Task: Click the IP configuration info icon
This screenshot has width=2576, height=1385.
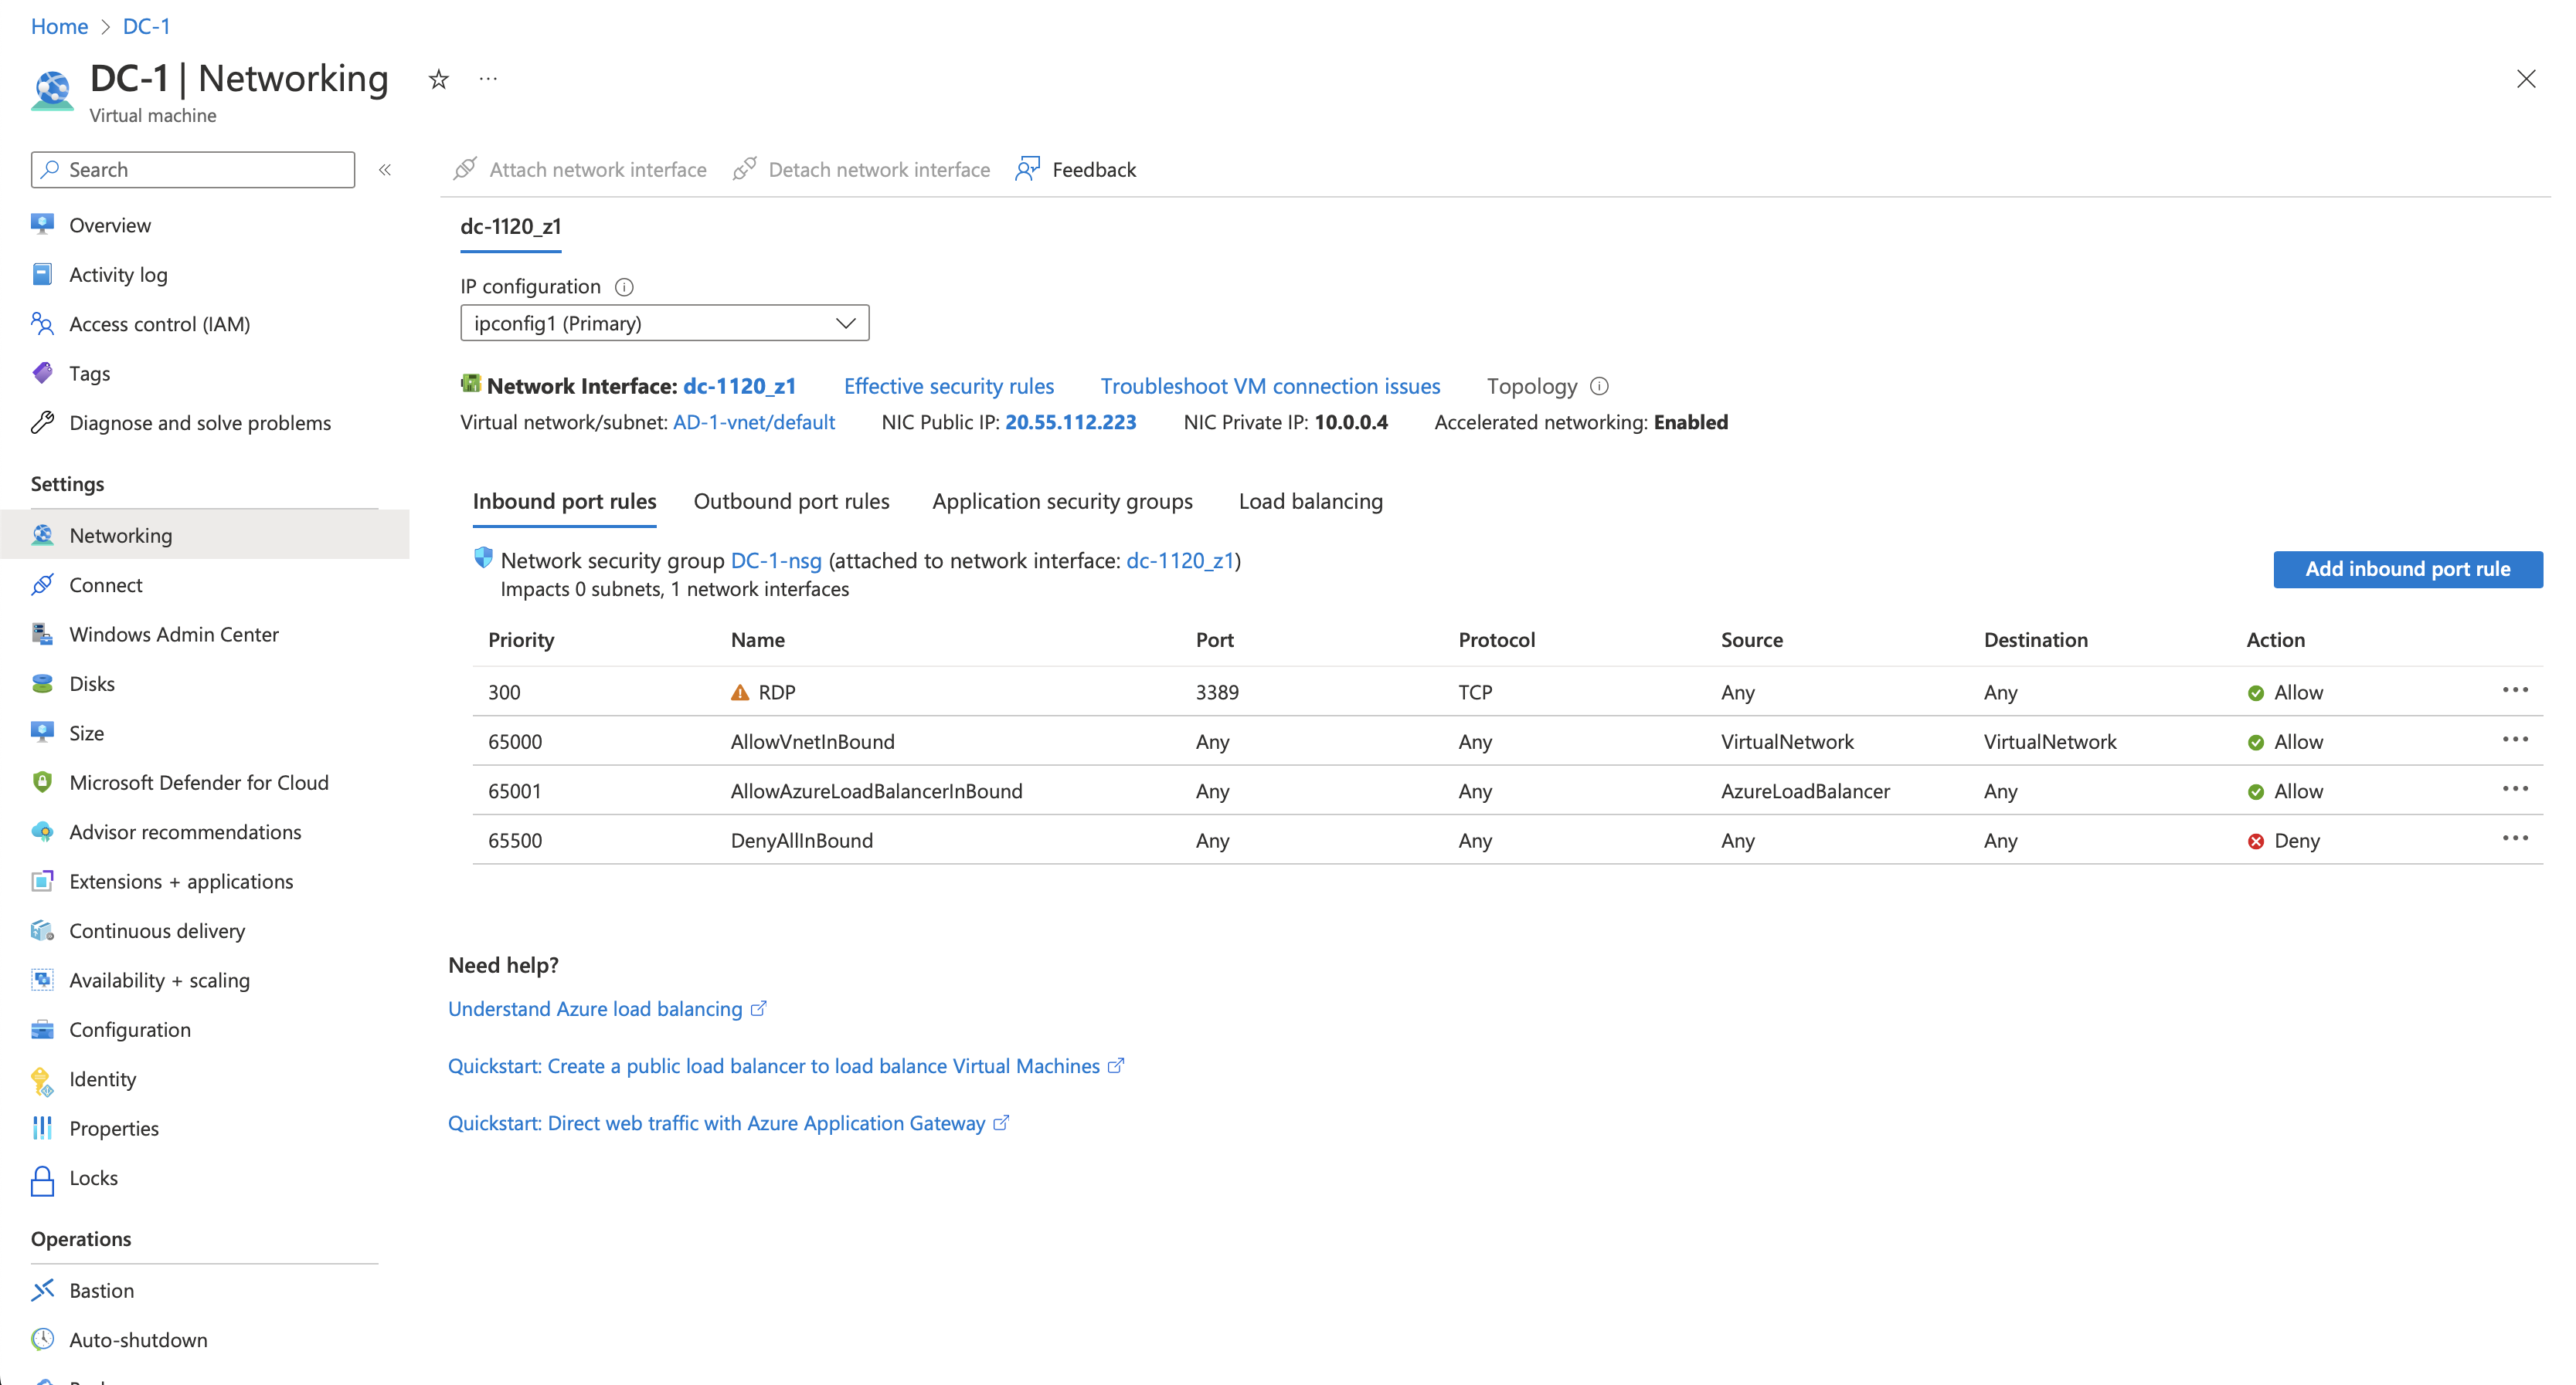Action: 624,288
